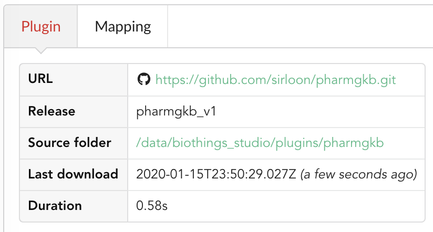Screen dimensions: 433x232
Task: Click the italic "a few seconds ago" text
Action: click(x=359, y=174)
